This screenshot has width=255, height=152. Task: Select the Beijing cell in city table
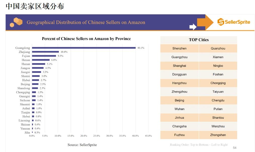pos(180,100)
